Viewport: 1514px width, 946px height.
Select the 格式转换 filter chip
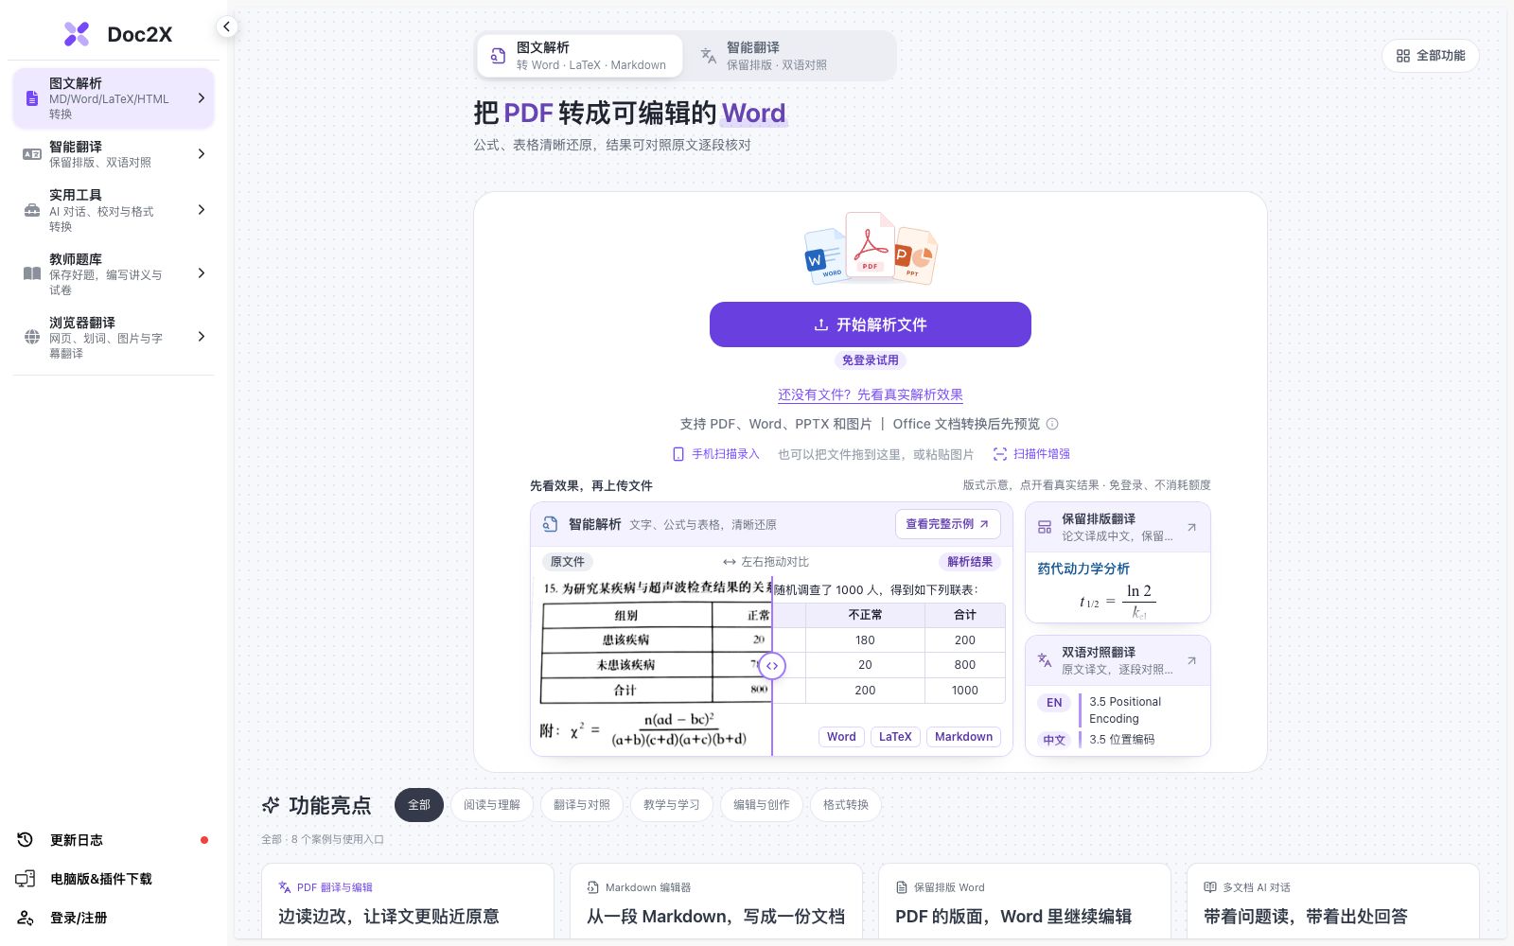(x=846, y=805)
